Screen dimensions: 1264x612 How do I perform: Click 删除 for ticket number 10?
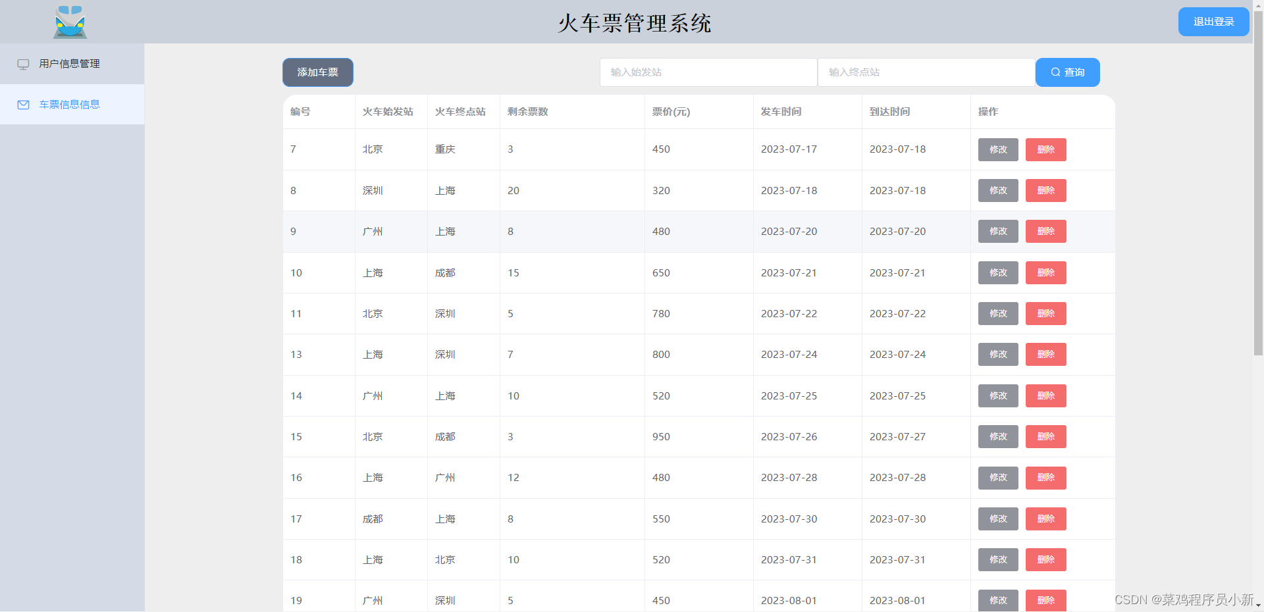pos(1046,272)
